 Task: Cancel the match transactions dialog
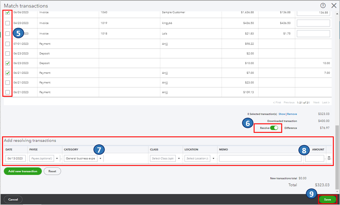coord(13,199)
